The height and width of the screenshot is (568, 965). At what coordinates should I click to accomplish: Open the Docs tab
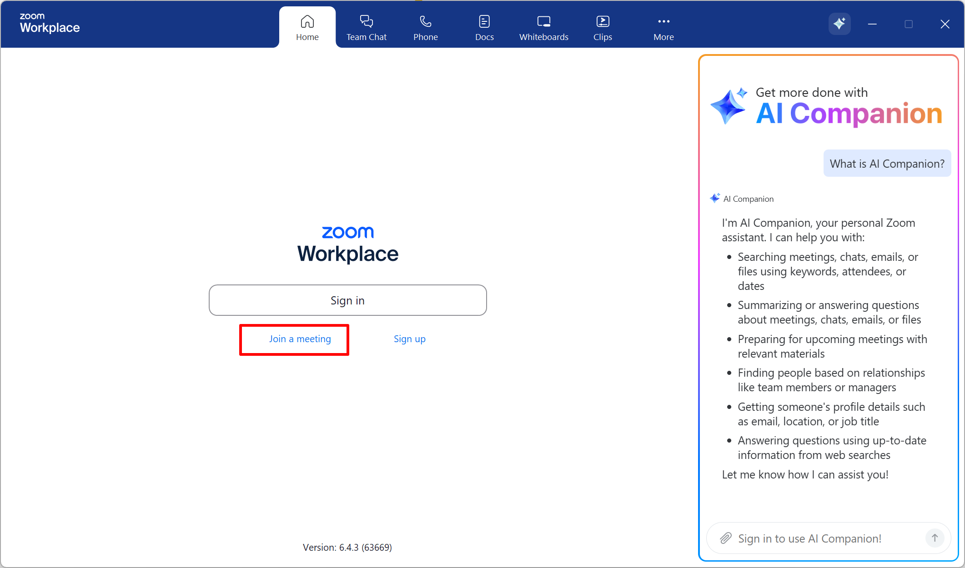tap(484, 27)
